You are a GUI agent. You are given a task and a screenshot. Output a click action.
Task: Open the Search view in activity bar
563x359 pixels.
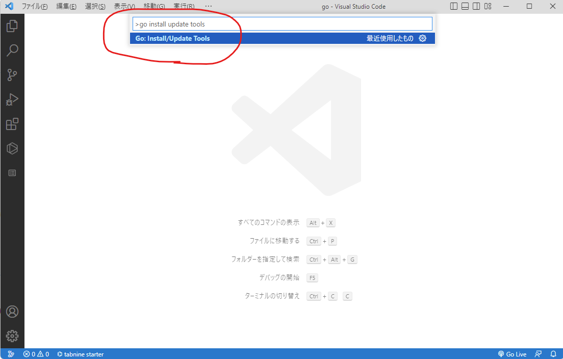pos(12,50)
